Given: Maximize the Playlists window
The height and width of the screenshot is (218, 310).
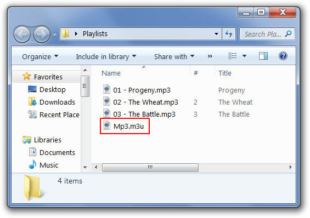Looking at the screenshot, I should click(x=261, y=13).
